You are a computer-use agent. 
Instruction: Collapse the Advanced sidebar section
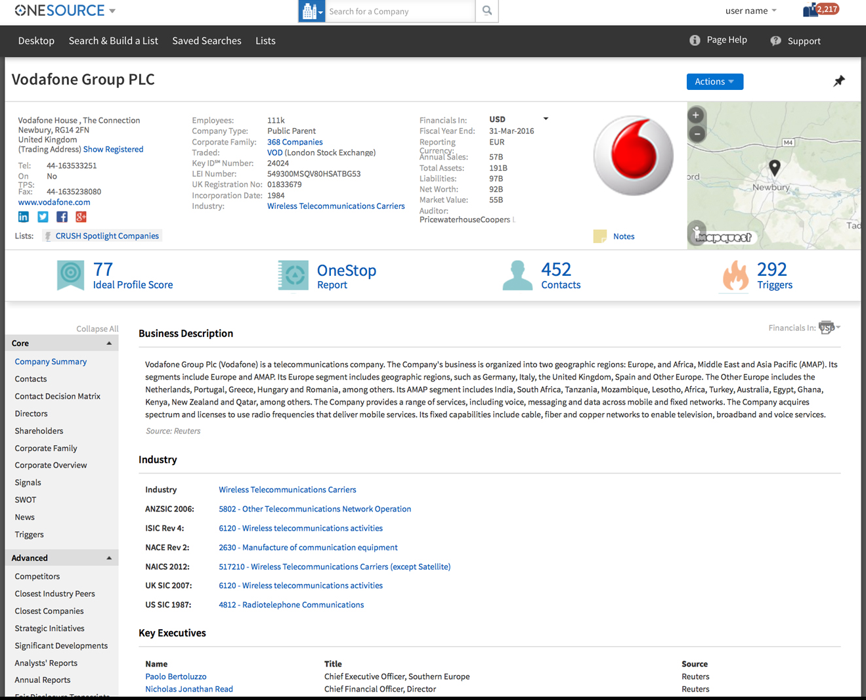pos(109,558)
